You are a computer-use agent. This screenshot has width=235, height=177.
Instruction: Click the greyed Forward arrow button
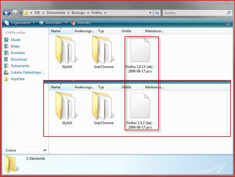[x=15, y=13]
